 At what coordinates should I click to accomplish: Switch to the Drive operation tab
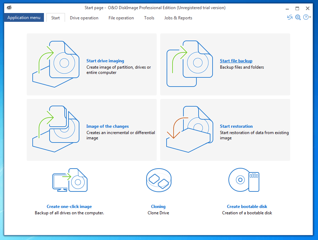coord(84,18)
